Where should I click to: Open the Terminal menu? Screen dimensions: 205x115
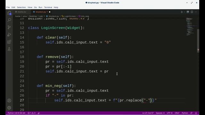(x=48, y=7)
